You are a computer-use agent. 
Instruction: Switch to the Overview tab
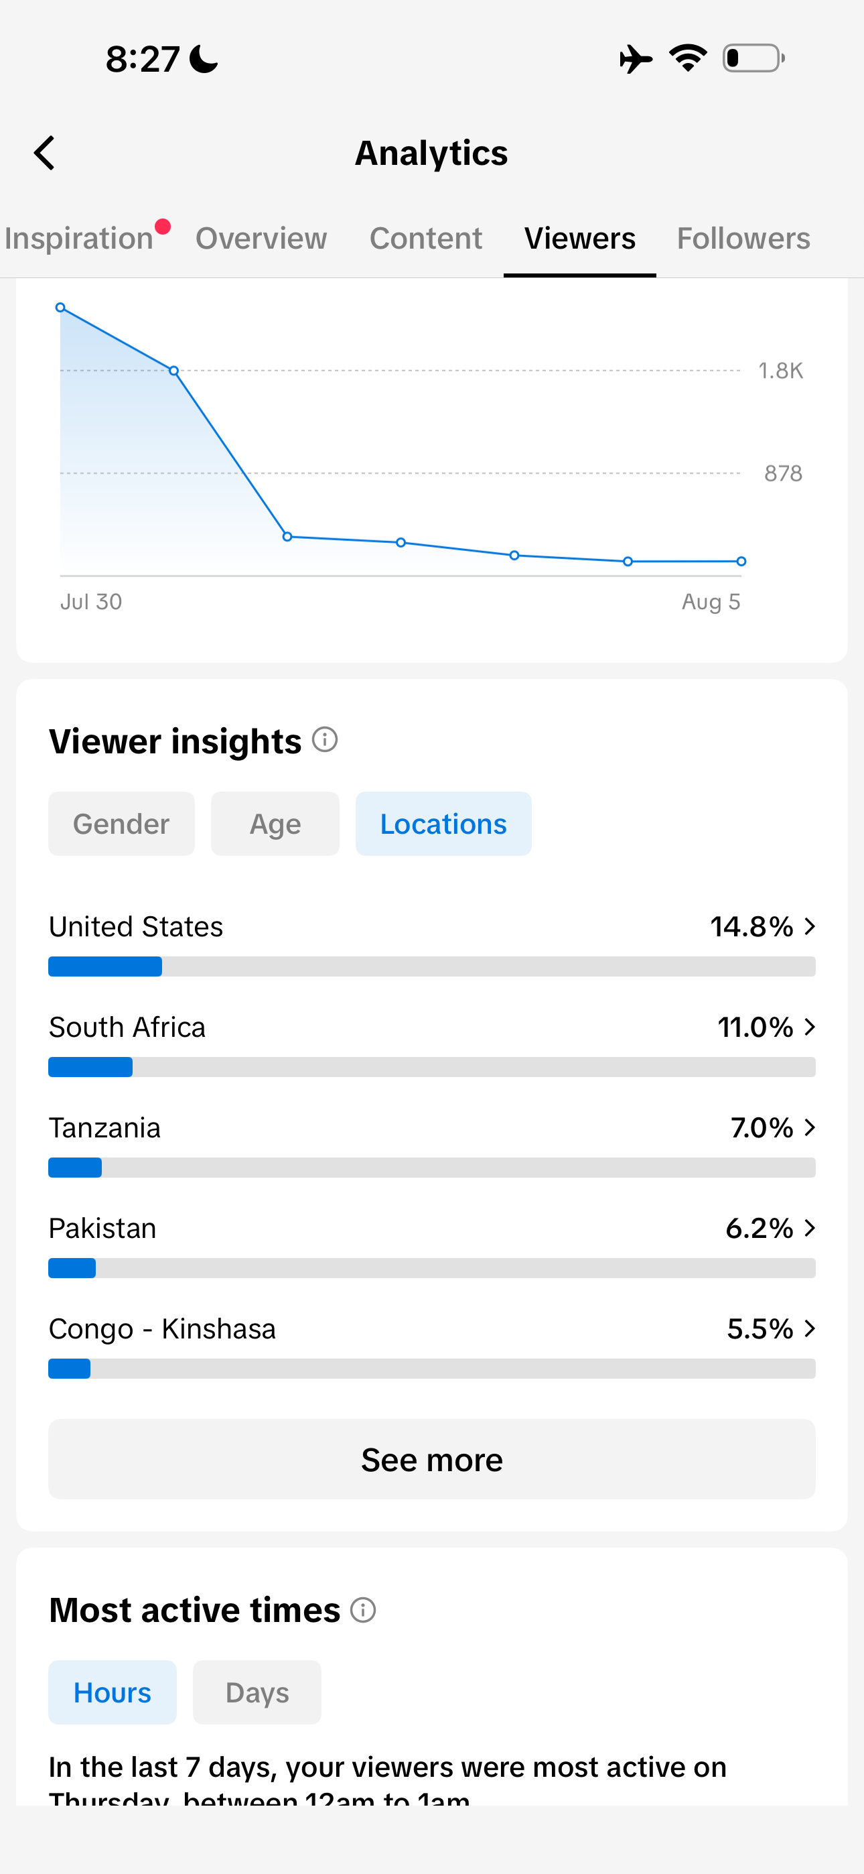(x=261, y=239)
